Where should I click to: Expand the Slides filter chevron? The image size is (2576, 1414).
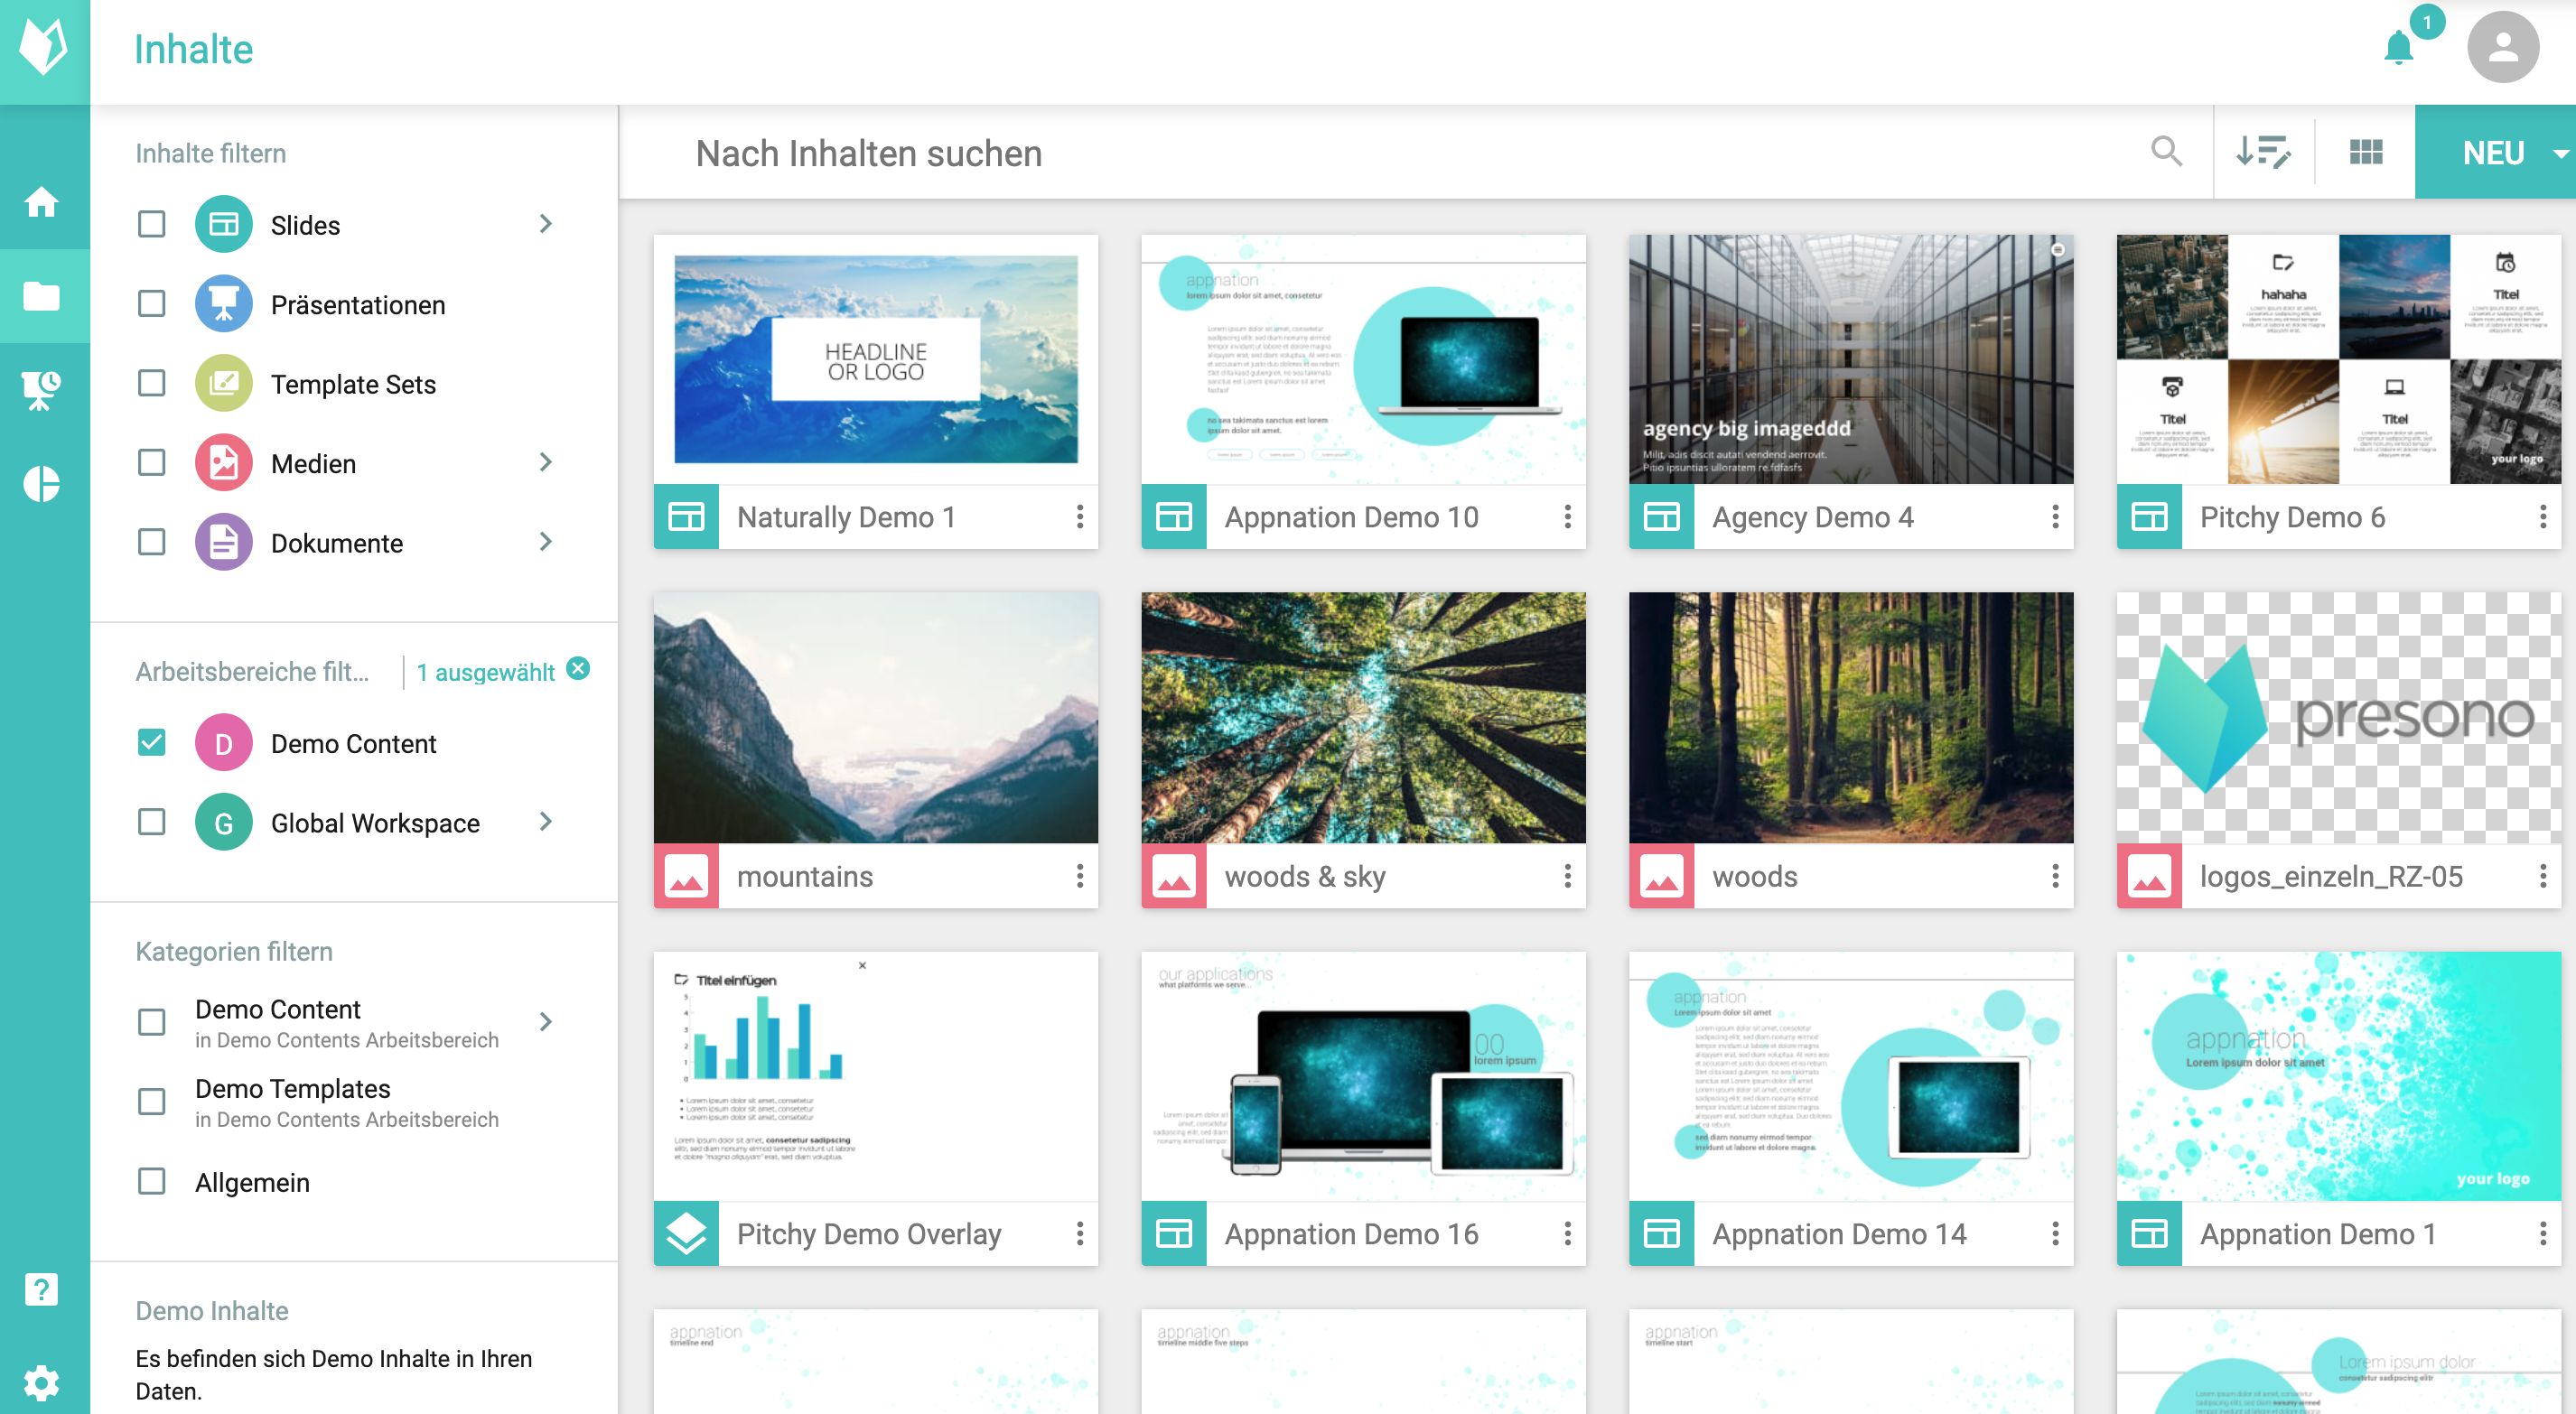click(546, 224)
